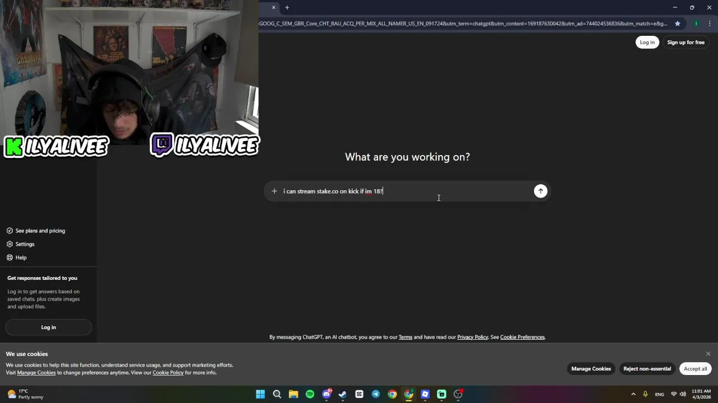
Task: Open Help in the sidebar
Action: pos(17,257)
